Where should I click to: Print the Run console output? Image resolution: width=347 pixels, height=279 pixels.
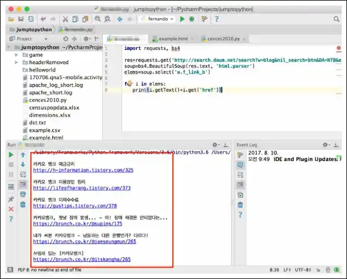pos(23,194)
